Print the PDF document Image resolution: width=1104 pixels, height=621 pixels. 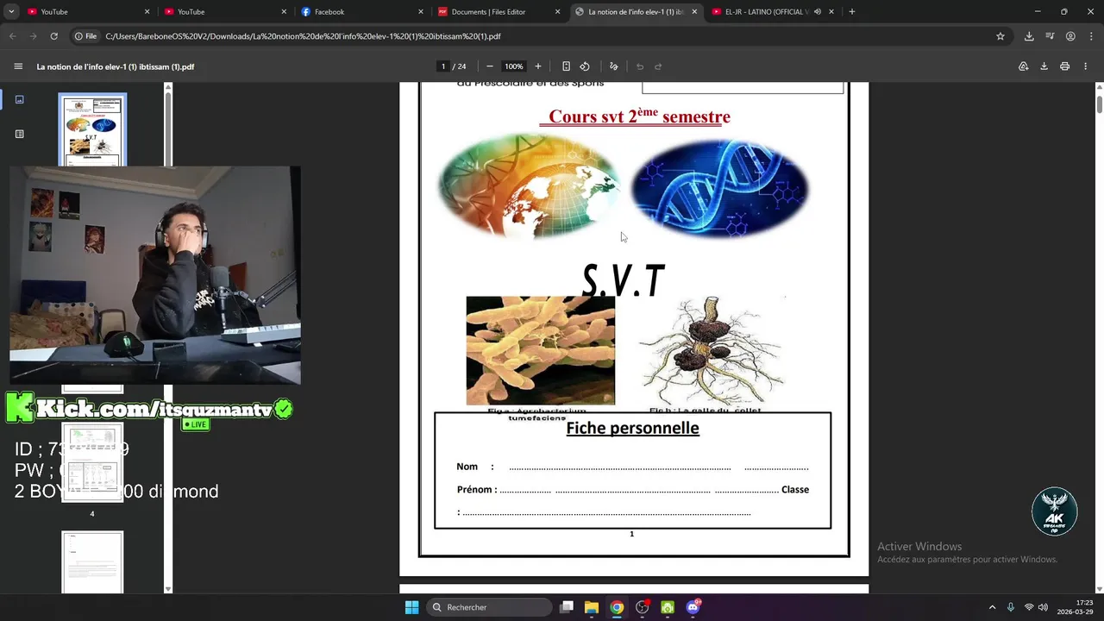coord(1065,66)
